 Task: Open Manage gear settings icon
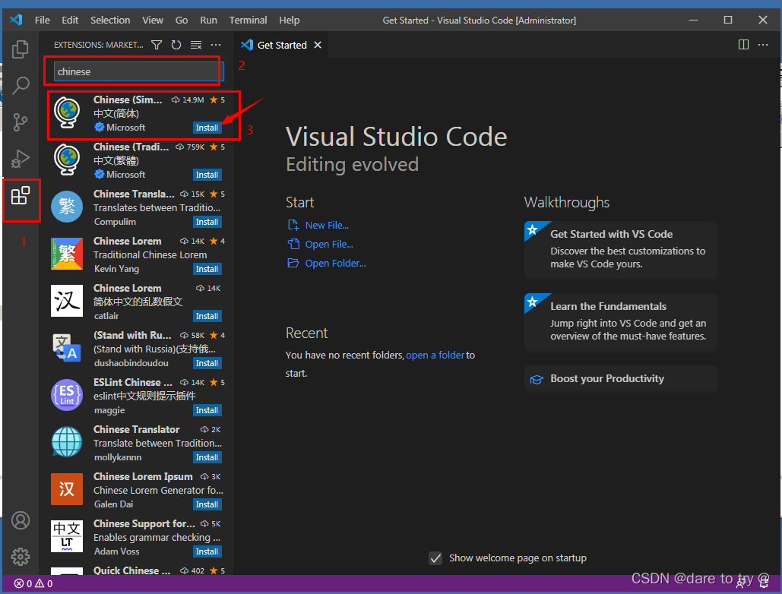click(x=21, y=556)
